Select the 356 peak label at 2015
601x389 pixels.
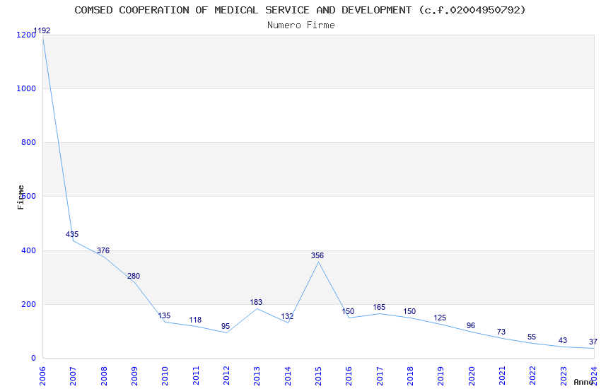coord(317,255)
